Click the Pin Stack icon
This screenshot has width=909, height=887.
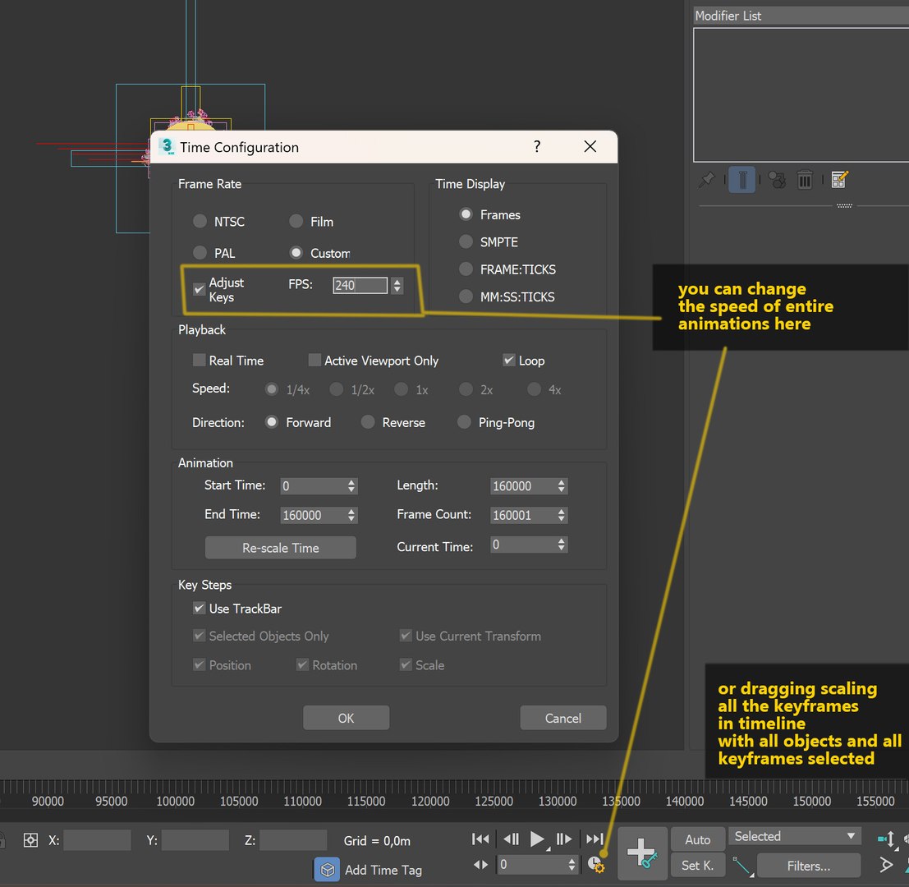click(x=707, y=180)
